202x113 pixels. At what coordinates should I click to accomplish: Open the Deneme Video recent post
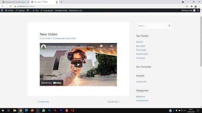142,54
